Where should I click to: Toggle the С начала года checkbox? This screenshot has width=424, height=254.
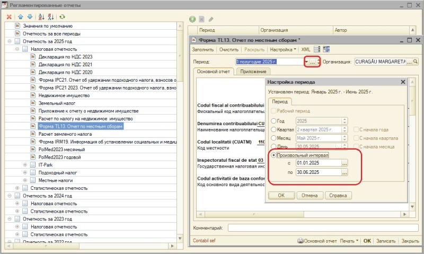[x=356, y=129]
